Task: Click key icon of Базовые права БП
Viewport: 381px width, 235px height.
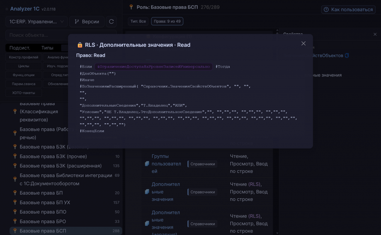Action: [x=15, y=193]
